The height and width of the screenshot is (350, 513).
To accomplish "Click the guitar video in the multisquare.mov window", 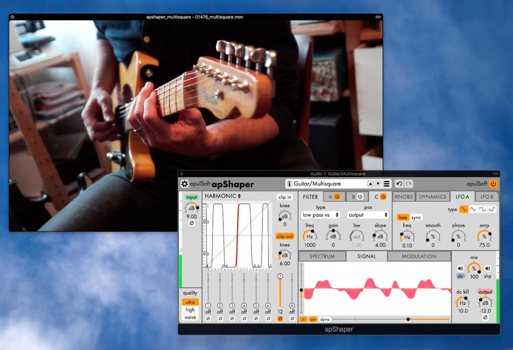I will (196, 126).
